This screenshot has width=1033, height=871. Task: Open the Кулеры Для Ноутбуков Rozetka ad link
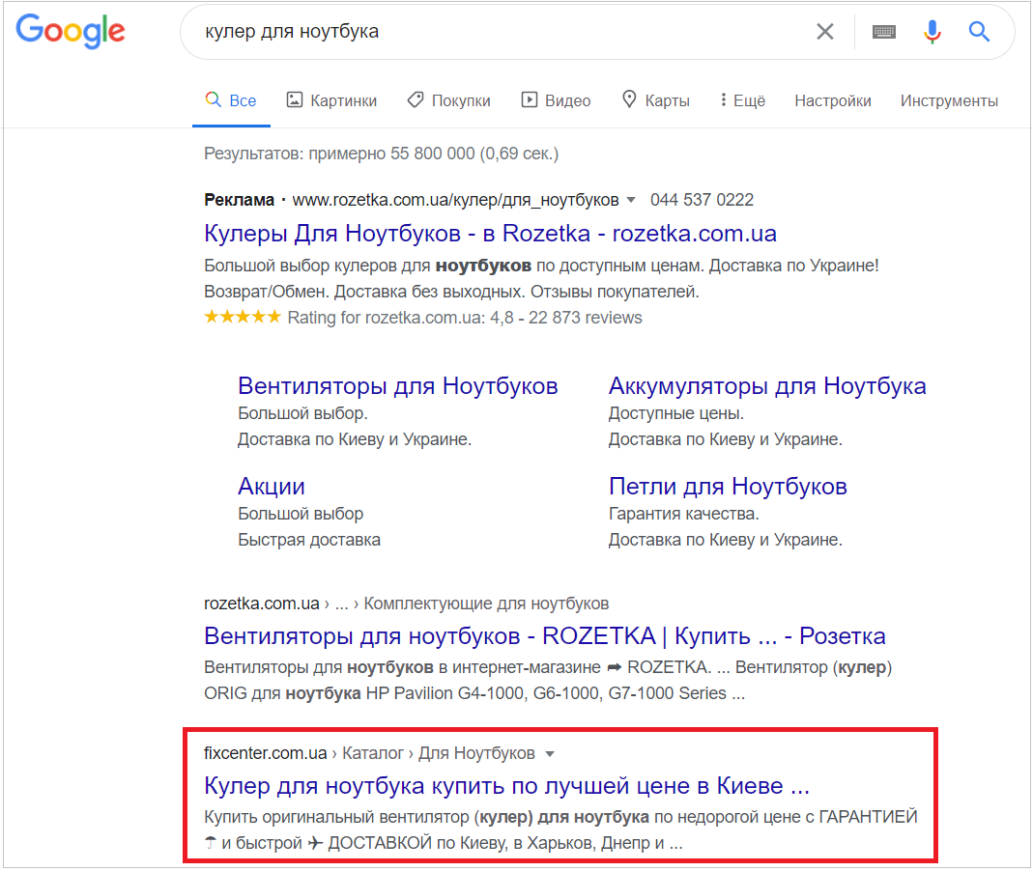pos(490,234)
